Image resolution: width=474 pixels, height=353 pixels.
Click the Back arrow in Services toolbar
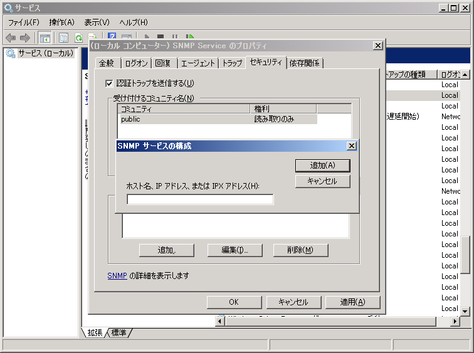click(x=11, y=38)
